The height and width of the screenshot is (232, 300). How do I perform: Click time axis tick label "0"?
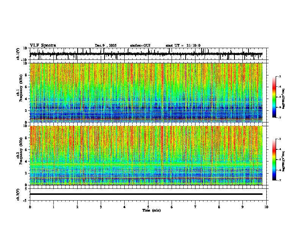pyautogui.click(x=30, y=207)
